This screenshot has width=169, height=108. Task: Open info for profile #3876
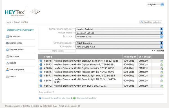[41, 68]
